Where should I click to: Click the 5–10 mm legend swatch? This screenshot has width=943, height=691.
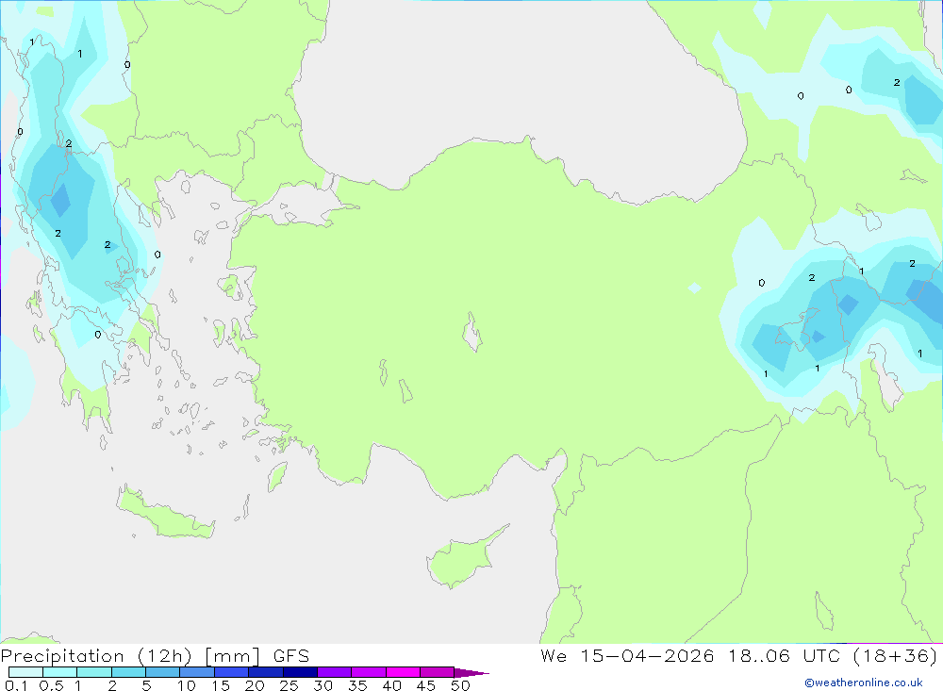click(162, 672)
